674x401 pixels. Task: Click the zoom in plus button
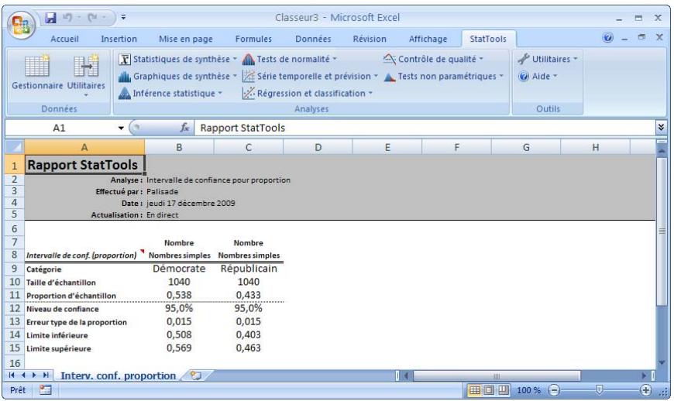(x=645, y=390)
